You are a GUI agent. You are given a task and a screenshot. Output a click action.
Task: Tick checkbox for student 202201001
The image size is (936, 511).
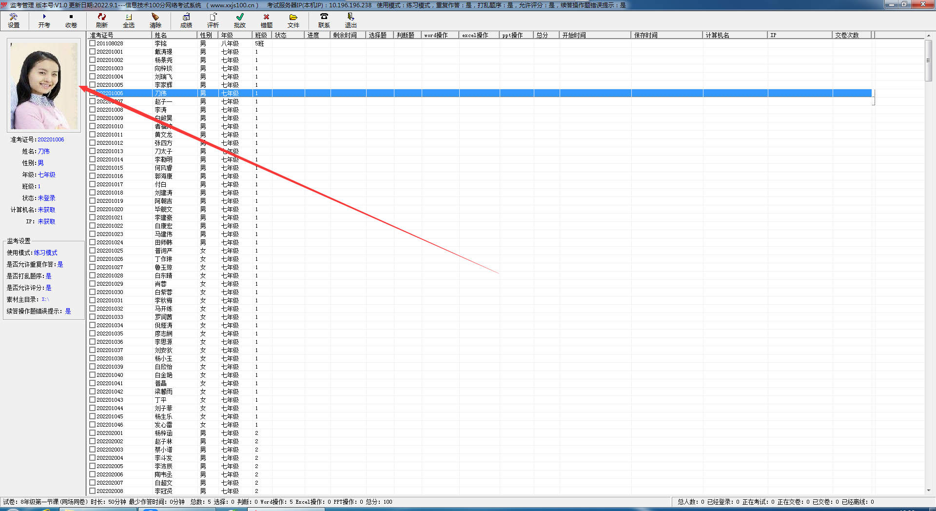point(93,52)
